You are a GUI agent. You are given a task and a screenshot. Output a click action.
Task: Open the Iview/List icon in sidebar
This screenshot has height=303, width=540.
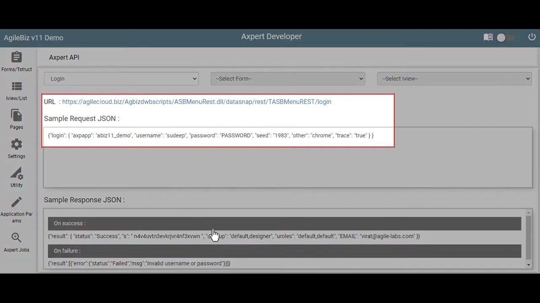(x=16, y=86)
